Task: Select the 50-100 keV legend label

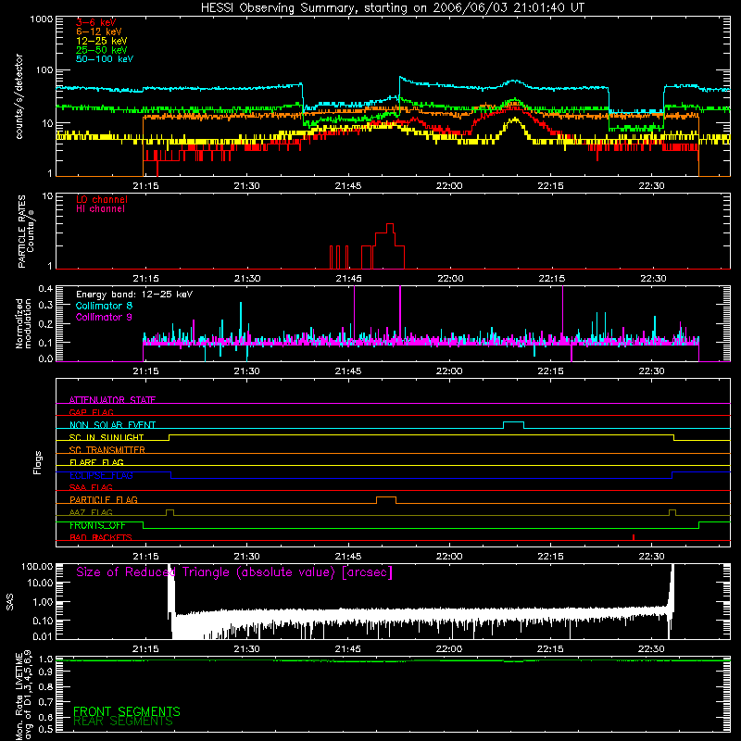Action: (104, 59)
